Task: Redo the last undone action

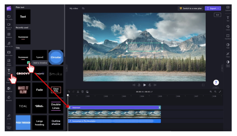Action: [73, 92]
